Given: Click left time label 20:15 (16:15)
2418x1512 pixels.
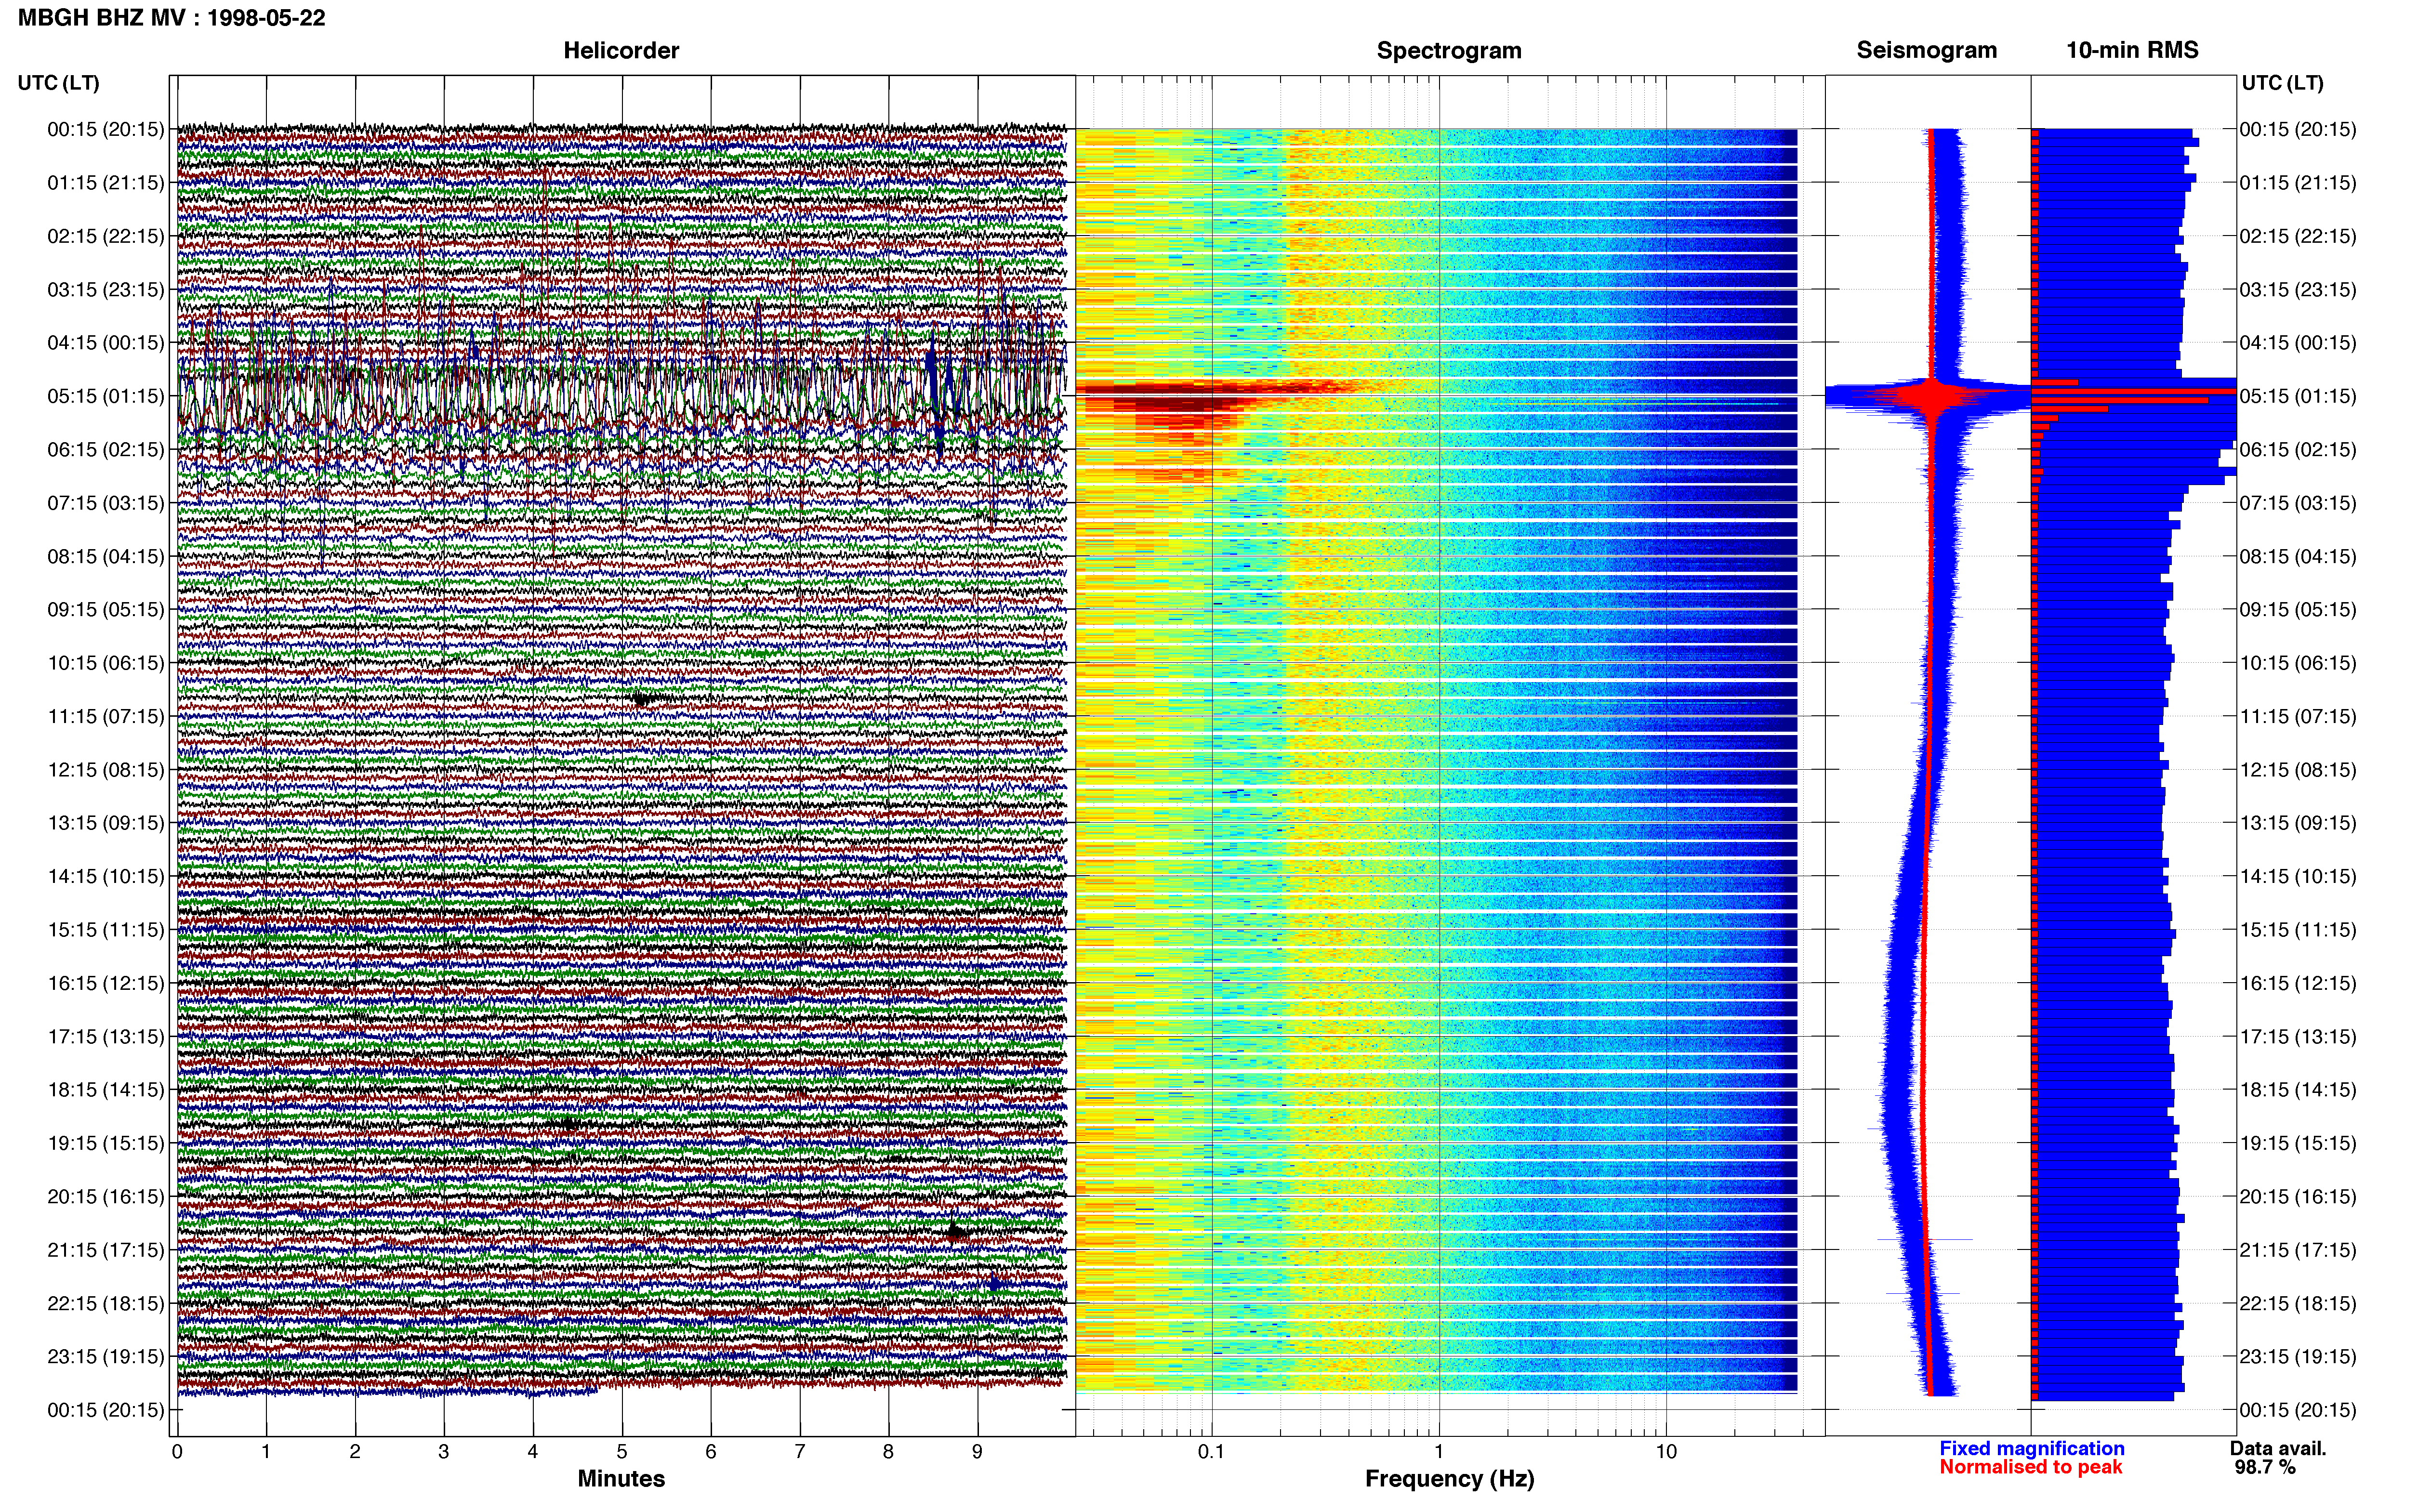Looking at the screenshot, I should tap(106, 1197).
